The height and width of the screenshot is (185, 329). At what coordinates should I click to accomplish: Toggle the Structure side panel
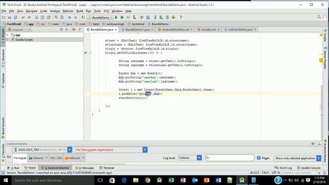tap(3, 58)
